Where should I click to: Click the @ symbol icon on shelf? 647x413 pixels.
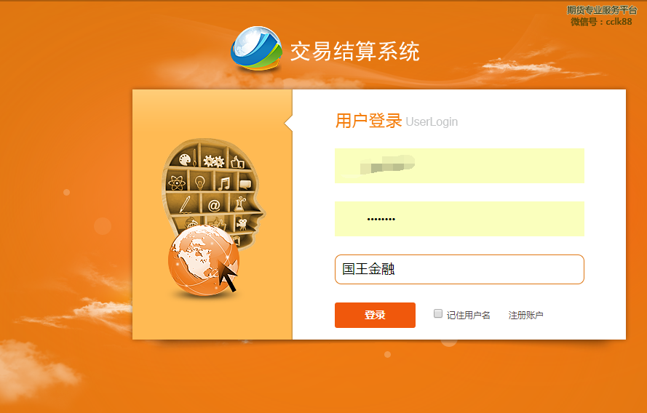[x=214, y=205]
